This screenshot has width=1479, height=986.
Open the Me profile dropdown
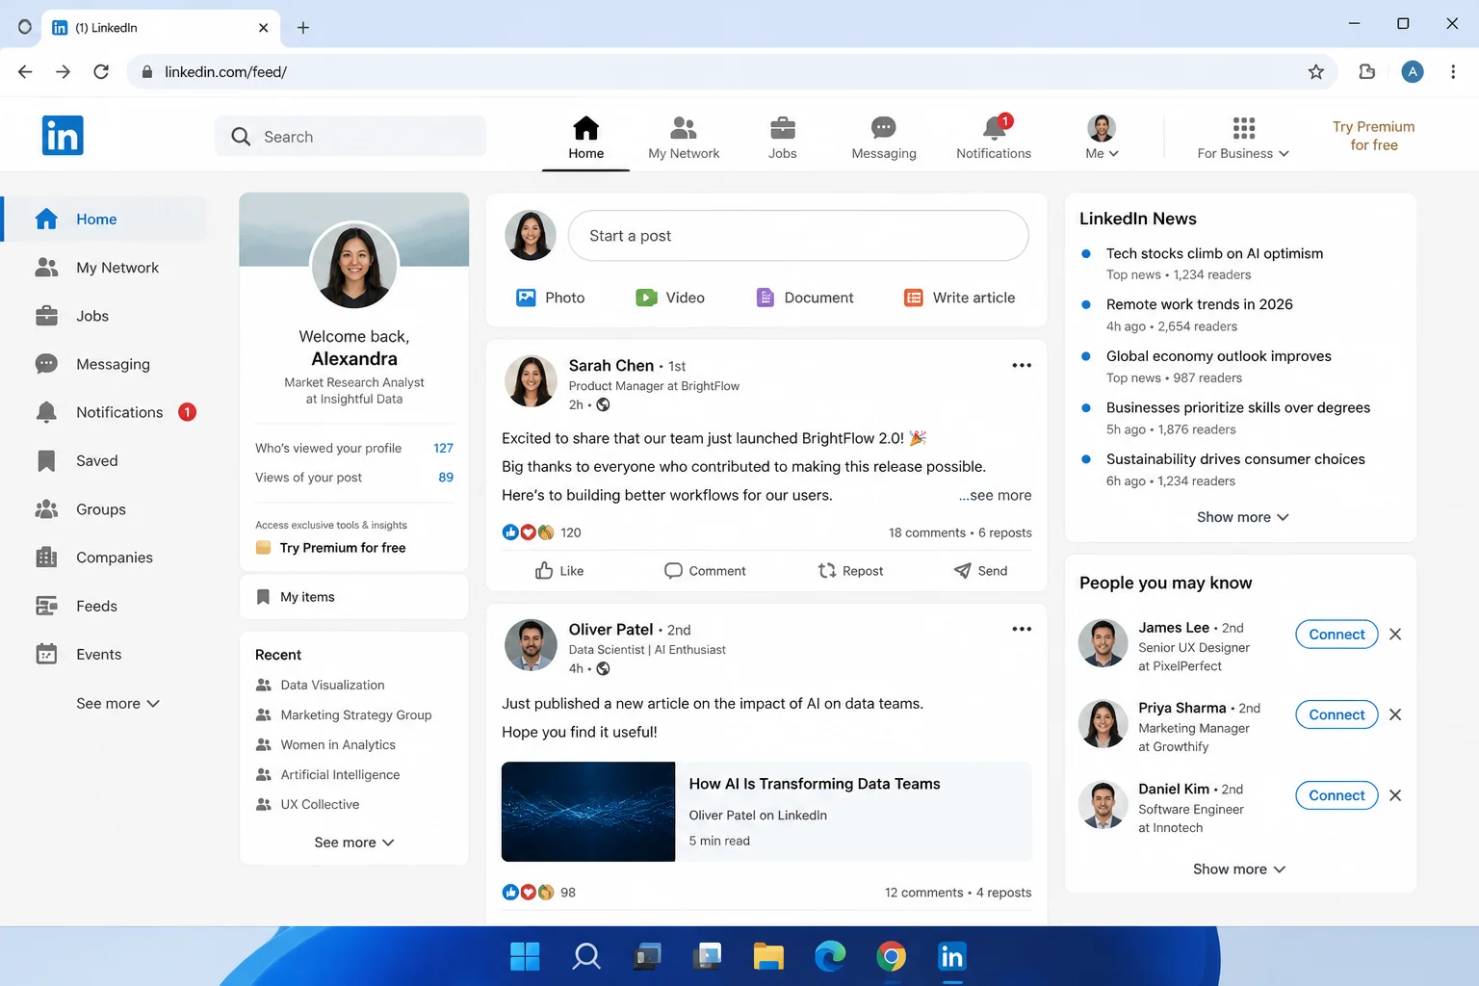[x=1102, y=138]
